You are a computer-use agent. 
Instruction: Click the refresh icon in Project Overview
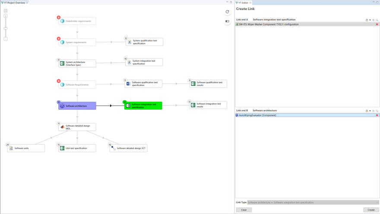(x=227, y=12)
